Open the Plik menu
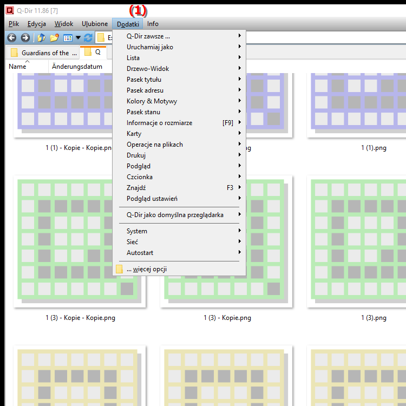The width and height of the screenshot is (406, 406). 14,24
